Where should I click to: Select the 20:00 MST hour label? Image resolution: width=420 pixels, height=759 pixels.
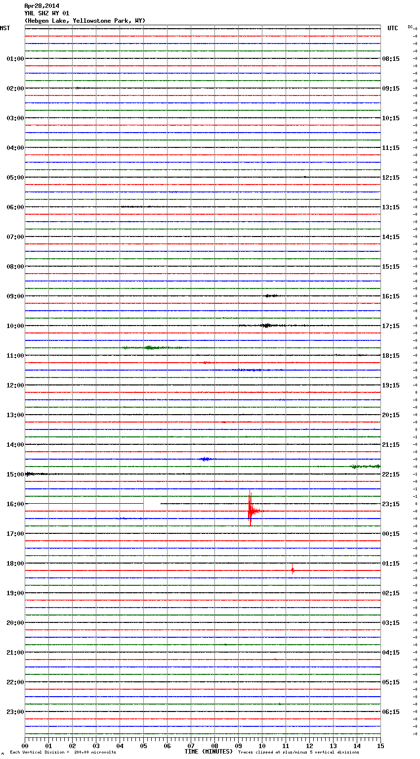[x=15, y=623]
